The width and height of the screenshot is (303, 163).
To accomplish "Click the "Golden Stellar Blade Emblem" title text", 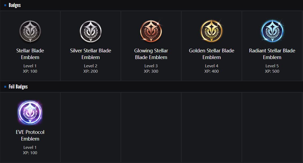I will click(211, 54).
